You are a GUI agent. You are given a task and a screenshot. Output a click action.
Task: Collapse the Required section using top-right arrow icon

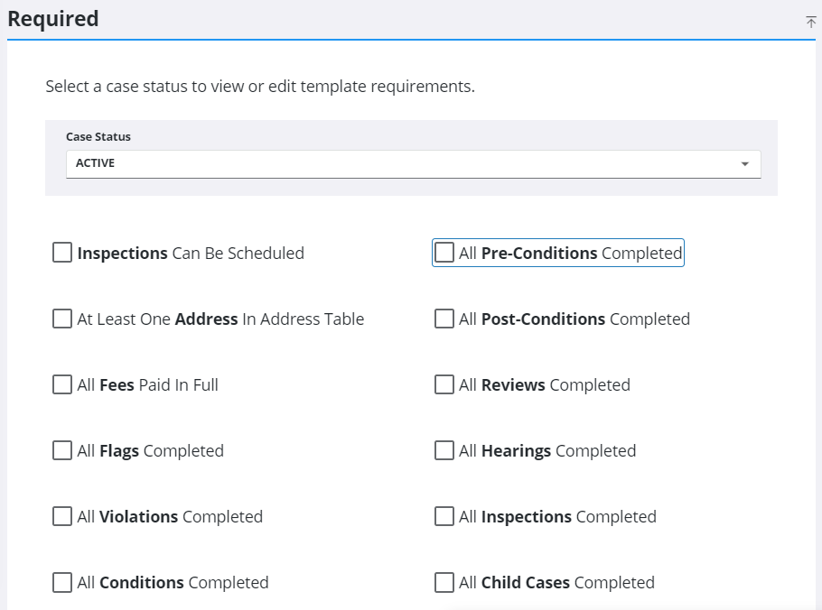point(810,22)
